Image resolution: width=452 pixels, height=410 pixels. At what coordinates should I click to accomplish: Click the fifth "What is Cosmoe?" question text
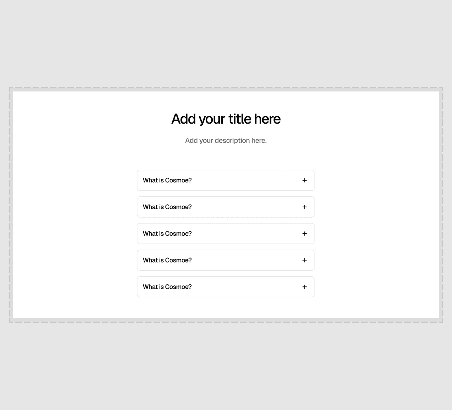tap(167, 287)
